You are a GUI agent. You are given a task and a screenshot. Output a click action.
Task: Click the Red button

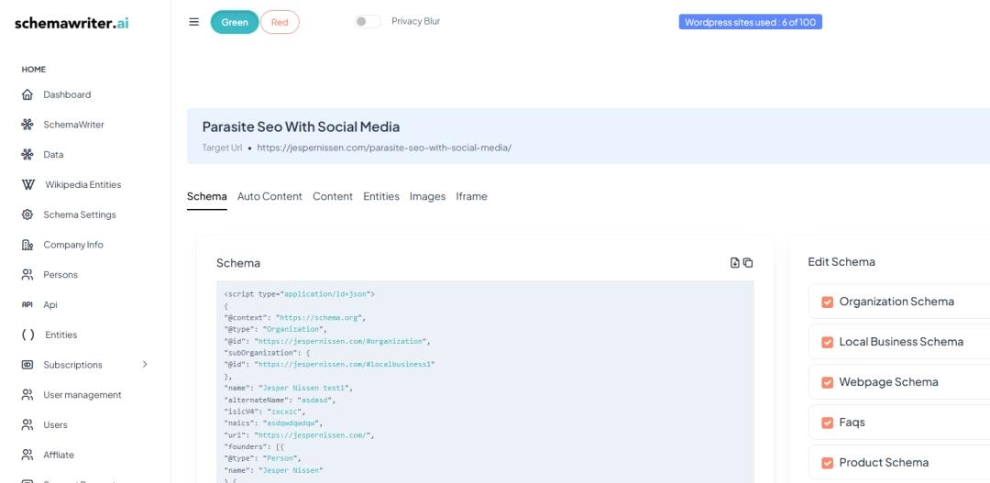point(280,22)
